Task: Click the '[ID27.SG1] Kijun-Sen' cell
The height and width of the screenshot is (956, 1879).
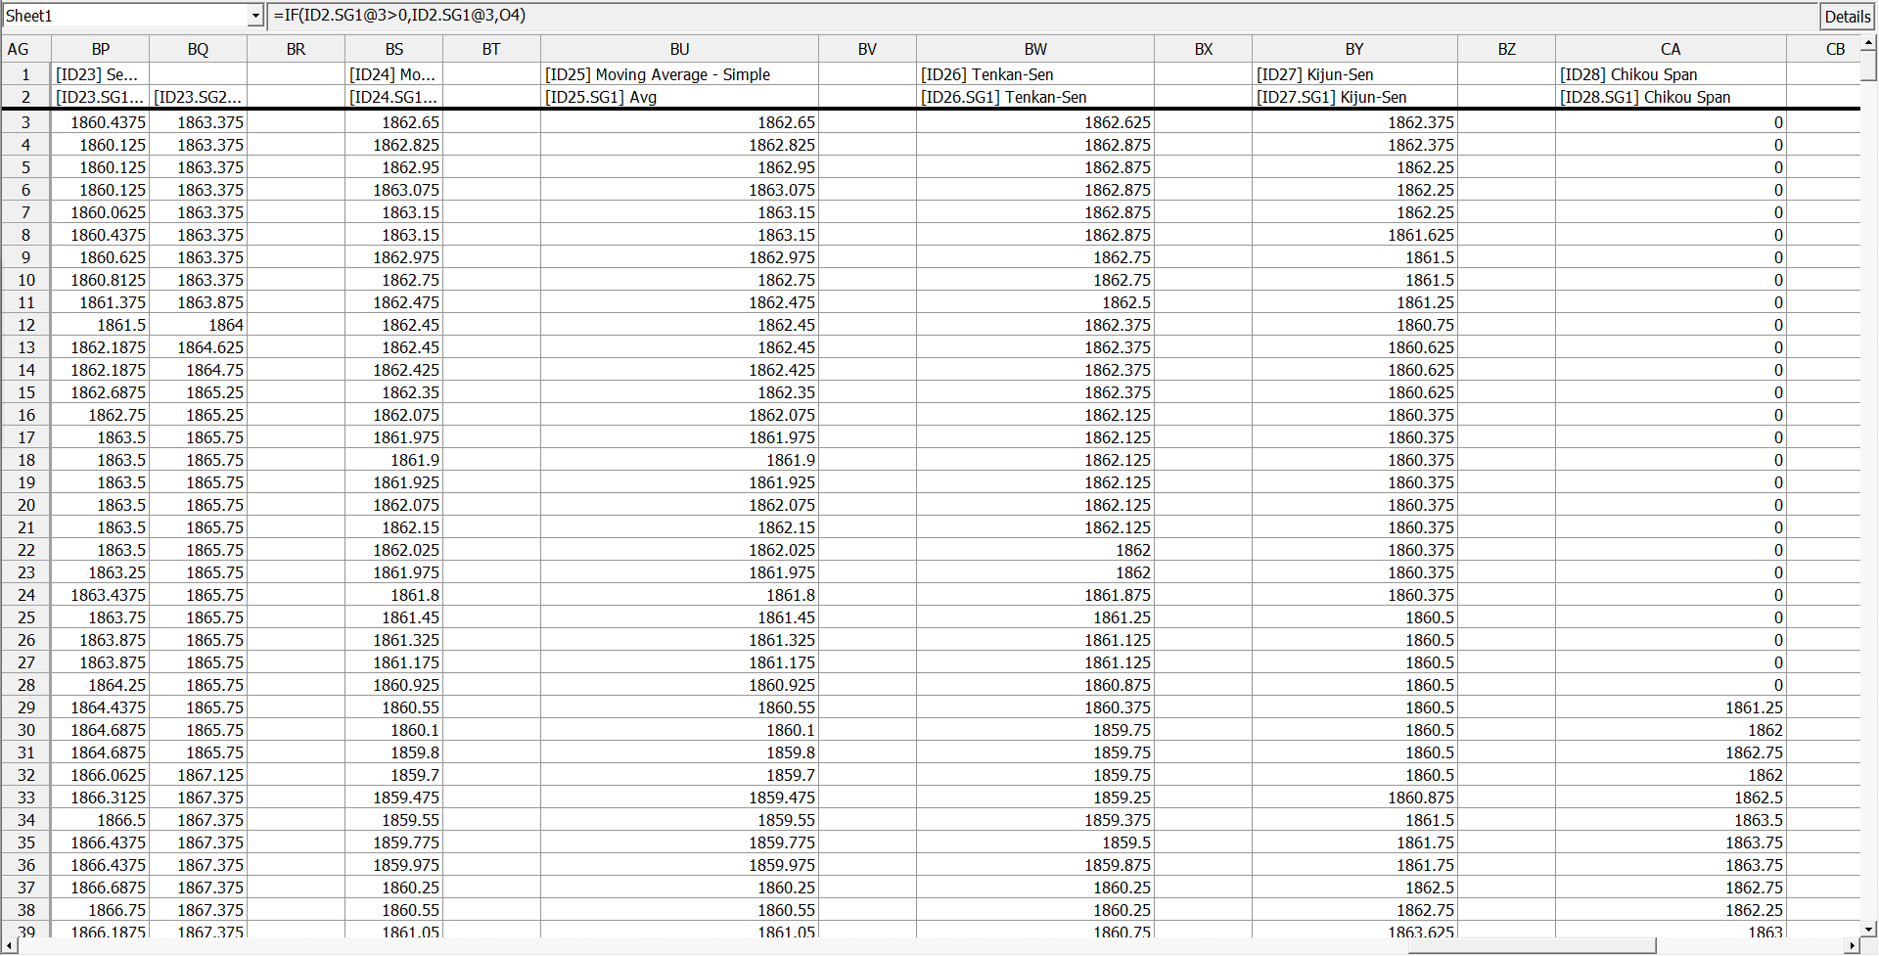Action: click(1354, 97)
